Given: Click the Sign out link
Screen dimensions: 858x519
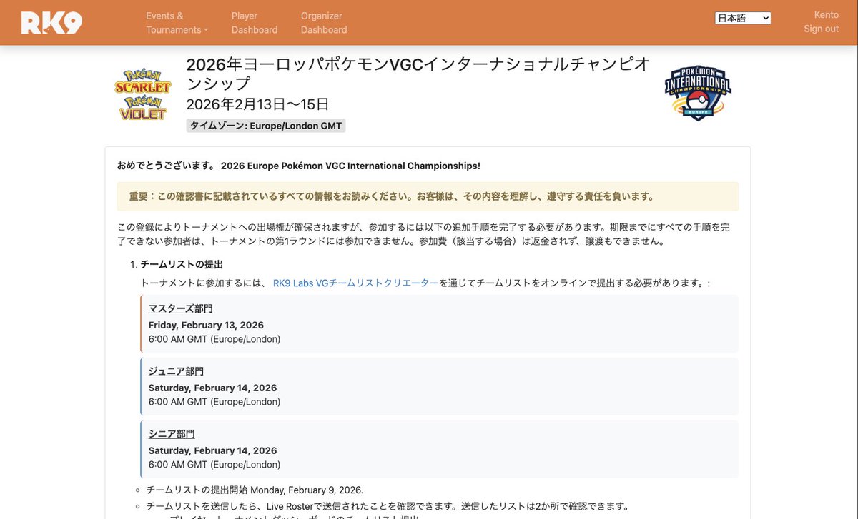Looking at the screenshot, I should (820, 29).
